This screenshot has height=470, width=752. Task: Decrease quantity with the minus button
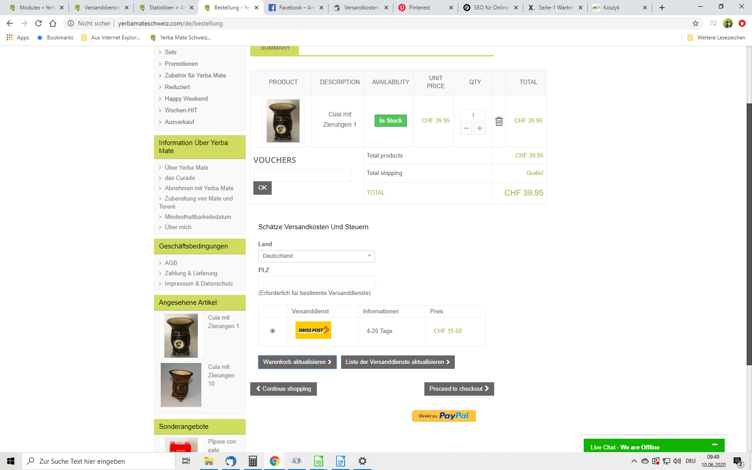click(466, 128)
